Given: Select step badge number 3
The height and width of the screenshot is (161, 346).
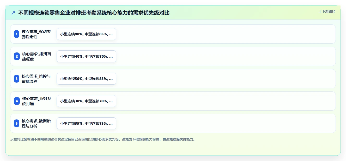Looking at the screenshot, I should coord(17,79).
